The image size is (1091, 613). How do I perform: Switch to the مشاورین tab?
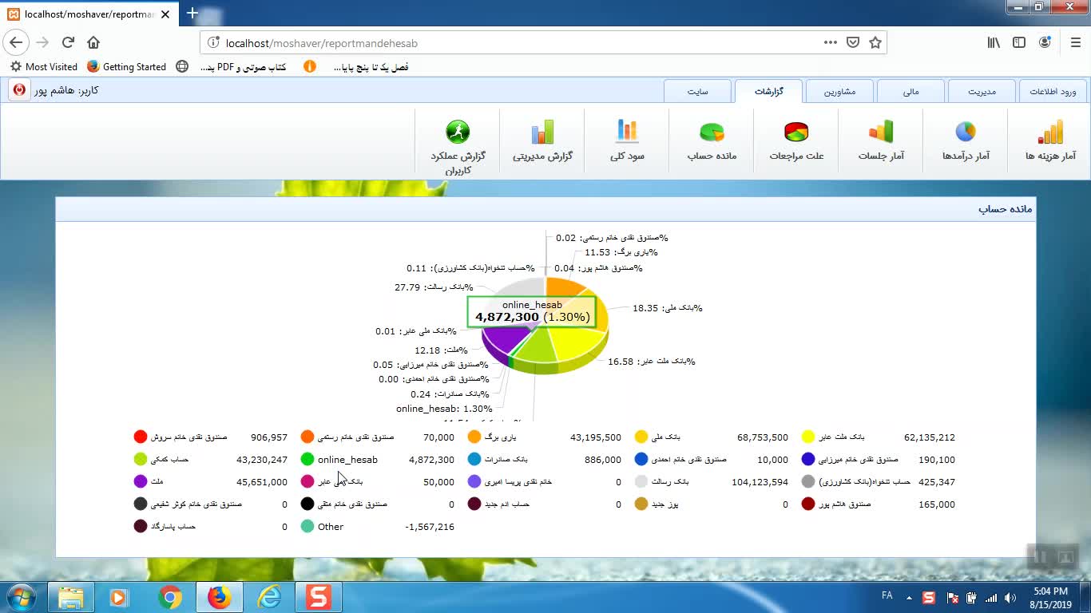tap(839, 92)
